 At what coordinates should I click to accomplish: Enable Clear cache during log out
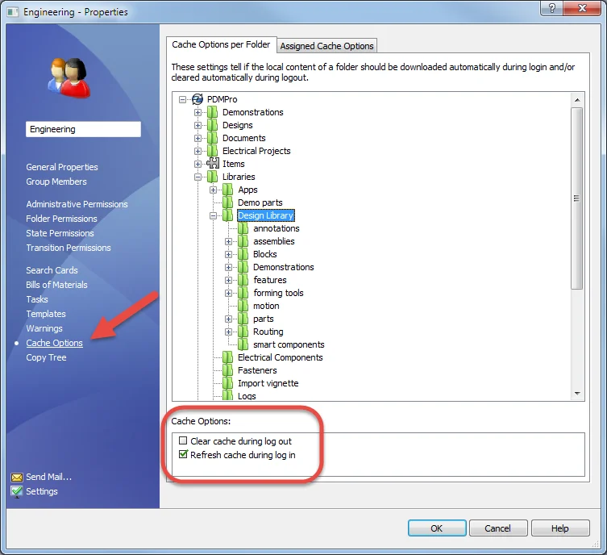[x=183, y=440]
